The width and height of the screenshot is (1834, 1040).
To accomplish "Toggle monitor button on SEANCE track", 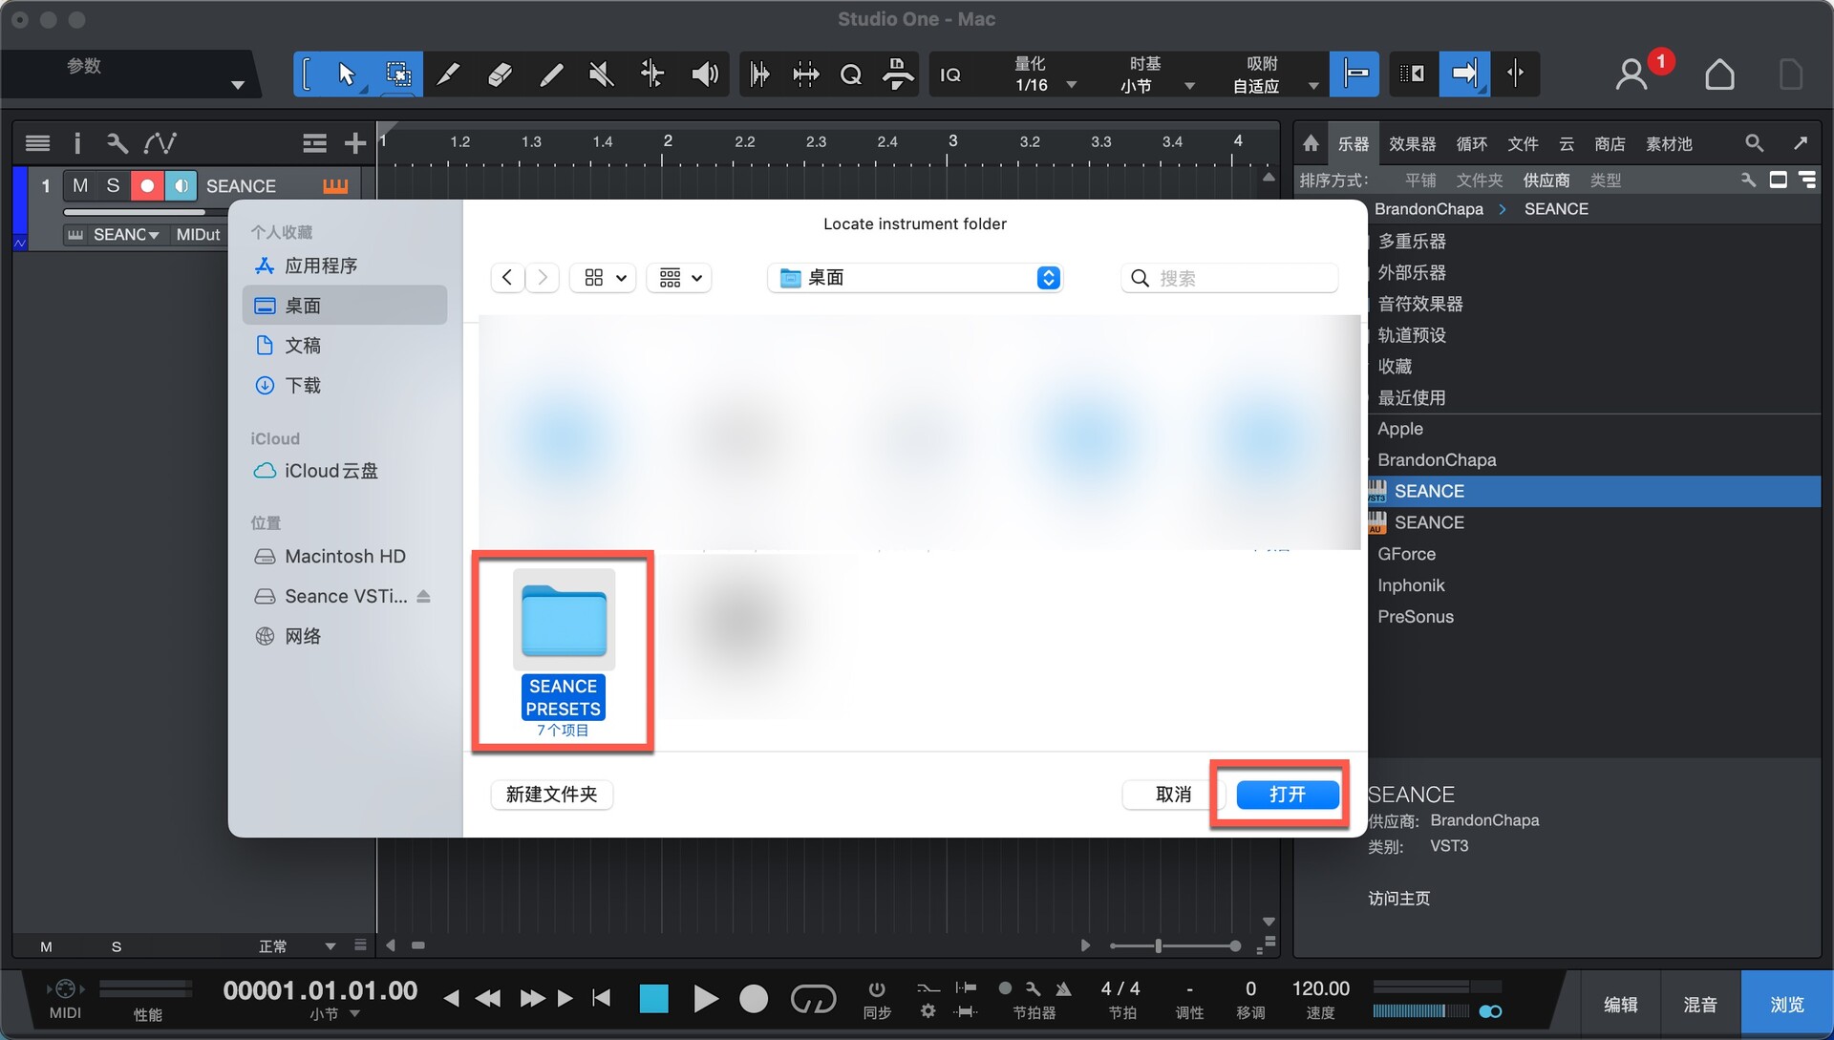I will coord(180,185).
